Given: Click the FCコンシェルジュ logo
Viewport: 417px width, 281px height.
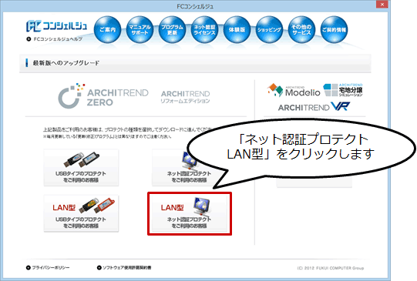Looking at the screenshot, I should 56,26.
